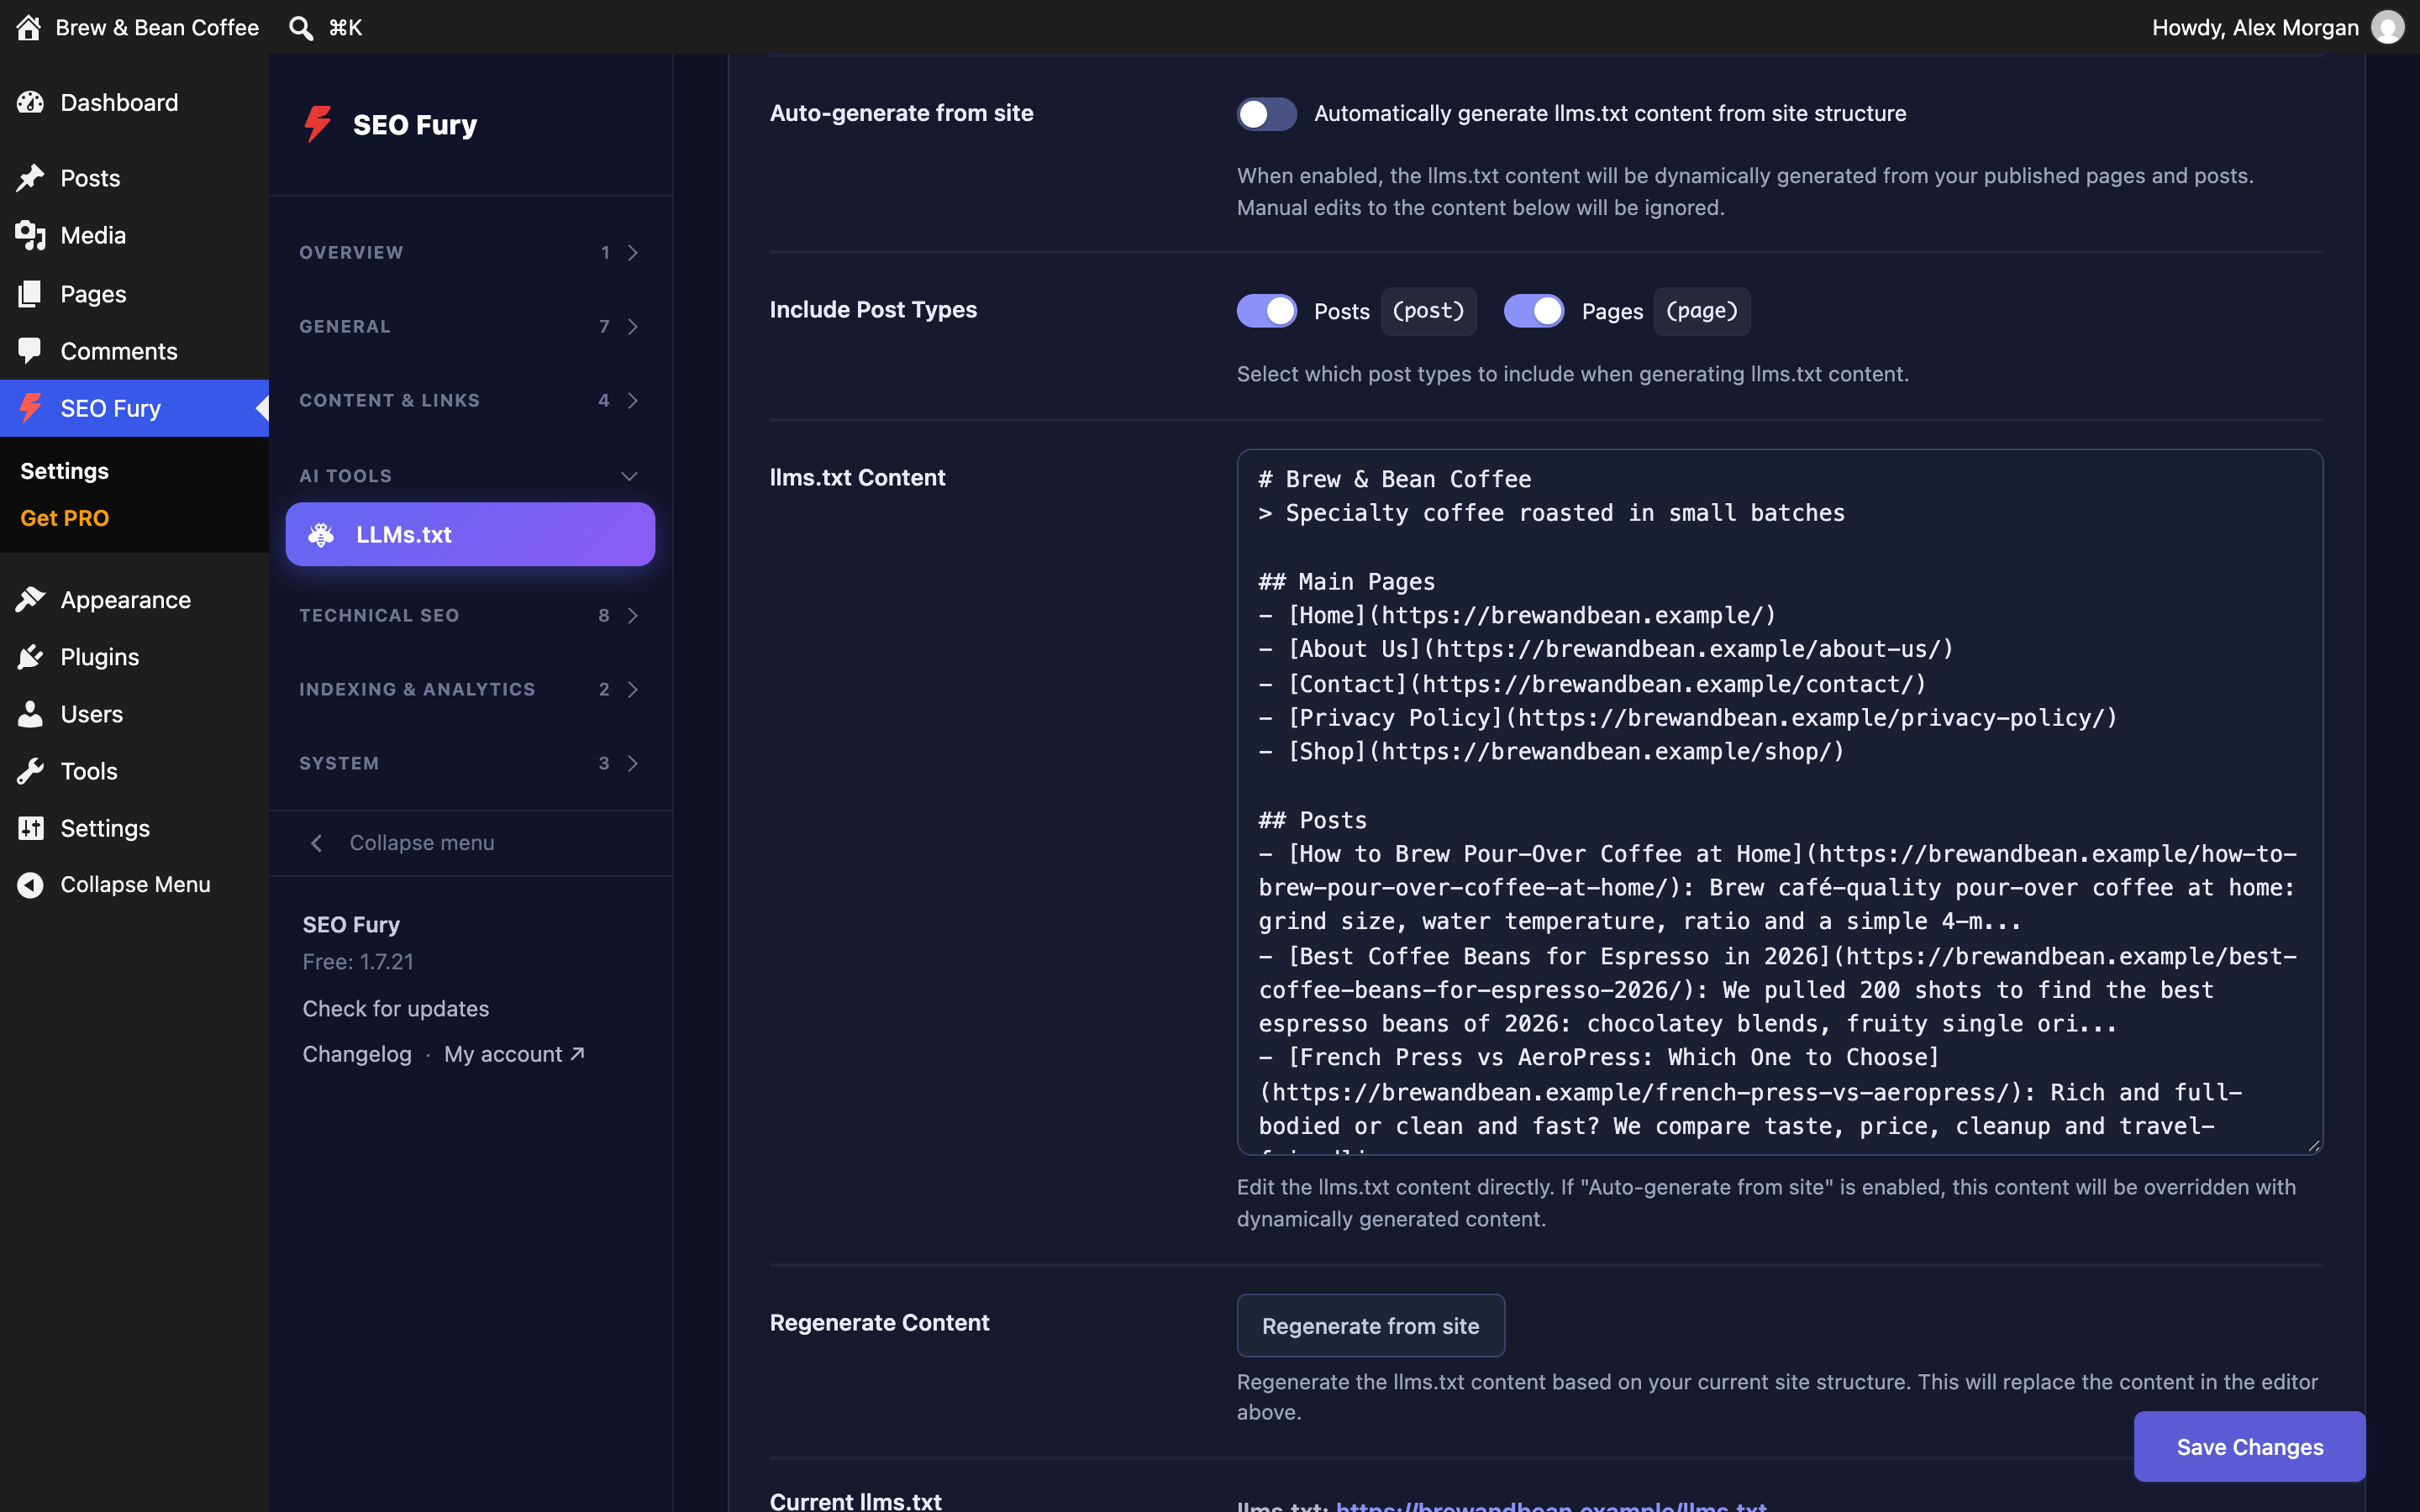Expand the Content & Links section chevron

point(632,400)
